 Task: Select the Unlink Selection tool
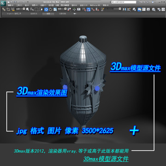8,9
